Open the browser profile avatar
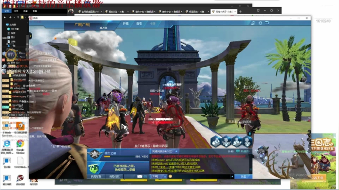Image resolution: width=339 pixels, height=190 pixels. (x=71, y=11)
